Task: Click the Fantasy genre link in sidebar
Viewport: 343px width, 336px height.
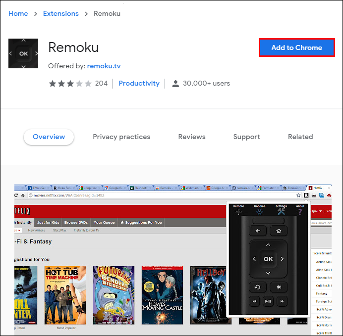Action: point(321,293)
